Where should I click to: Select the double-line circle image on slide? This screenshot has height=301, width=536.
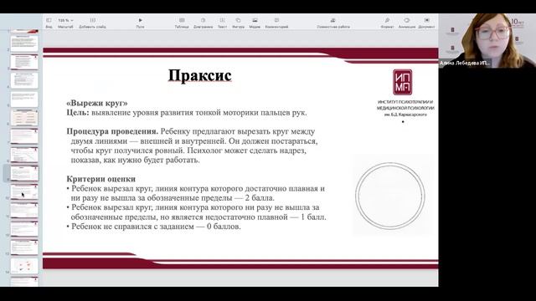[390, 196]
